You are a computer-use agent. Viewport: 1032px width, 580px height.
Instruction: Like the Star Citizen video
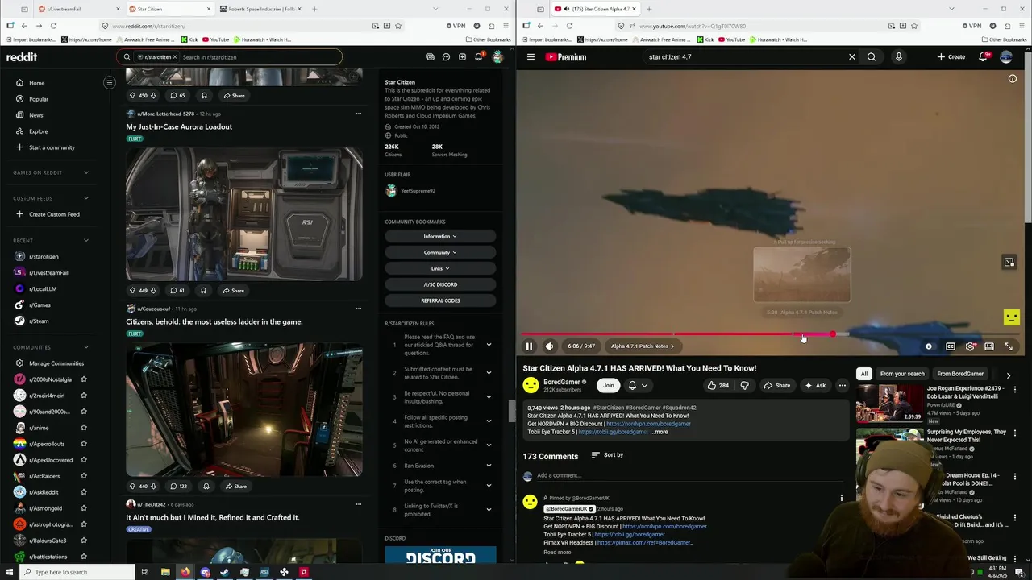click(x=718, y=385)
